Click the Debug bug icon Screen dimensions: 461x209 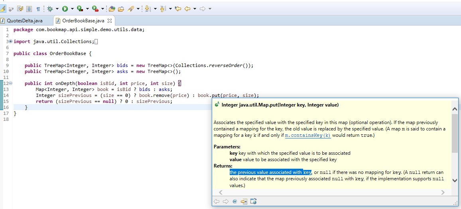50,8
